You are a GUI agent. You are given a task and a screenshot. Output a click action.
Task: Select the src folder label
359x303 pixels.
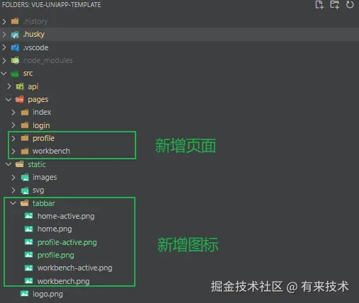(28, 74)
